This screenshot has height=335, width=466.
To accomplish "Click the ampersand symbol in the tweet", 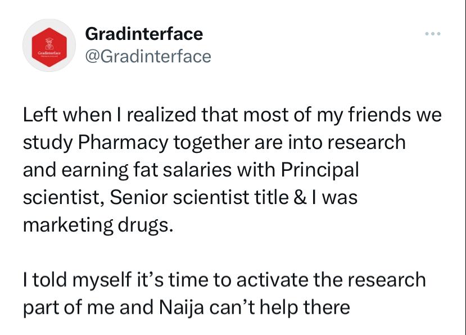I will (300, 198).
